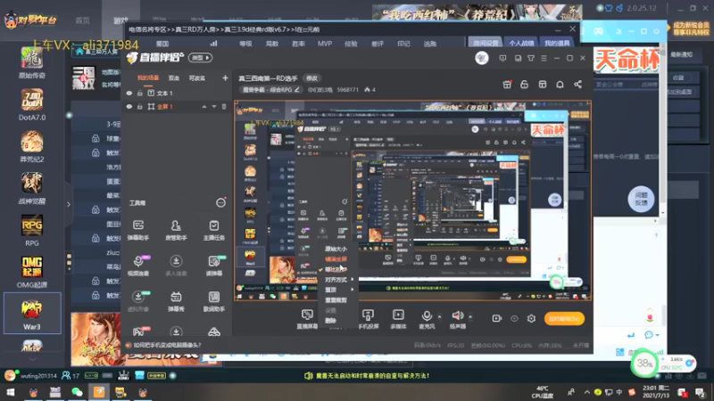The height and width of the screenshot is (401, 714).
Task: Open the hamburger menu in 直播伴侣 title bar
Action: click(544, 58)
